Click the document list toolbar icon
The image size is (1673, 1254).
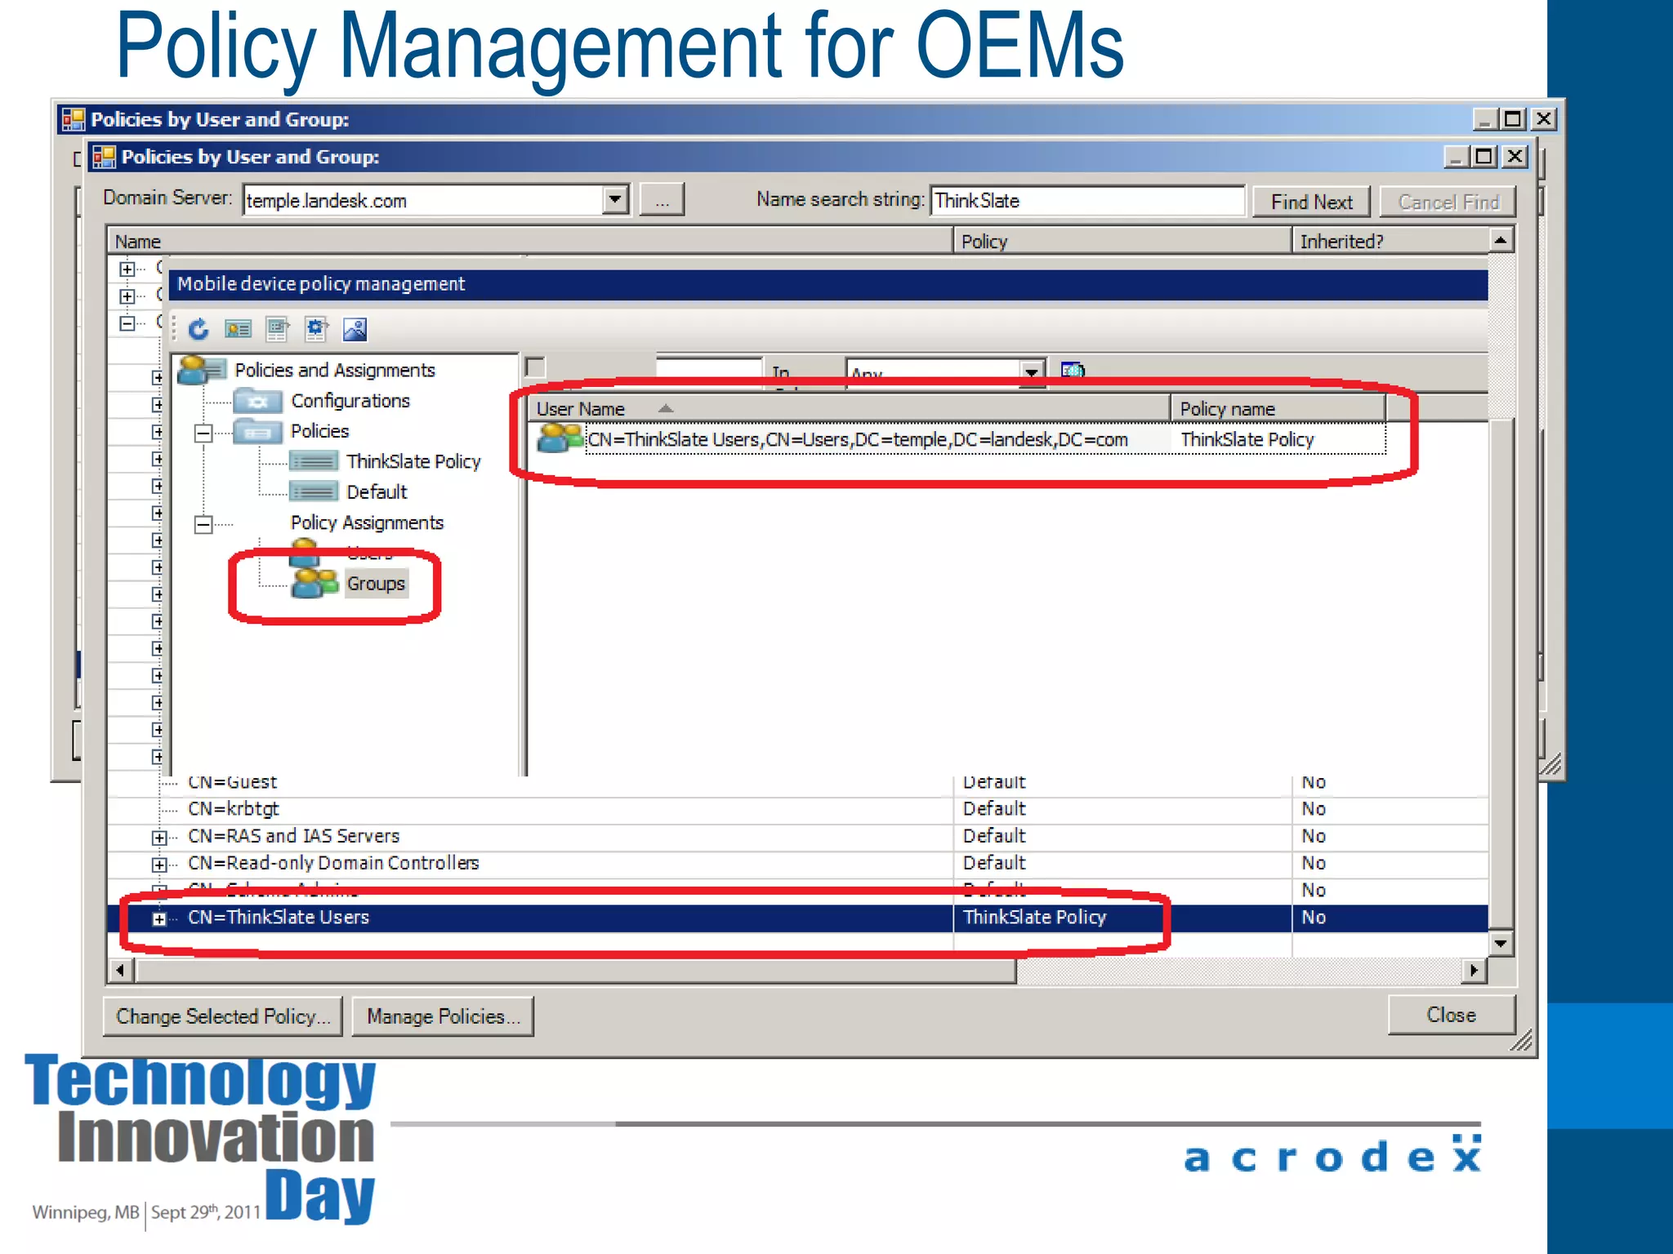coord(277,329)
